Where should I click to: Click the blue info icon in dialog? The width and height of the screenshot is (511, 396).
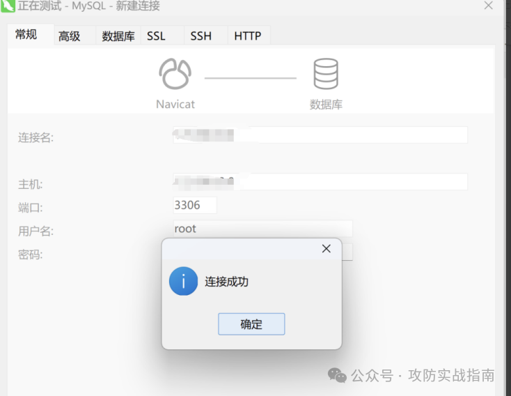tap(184, 281)
